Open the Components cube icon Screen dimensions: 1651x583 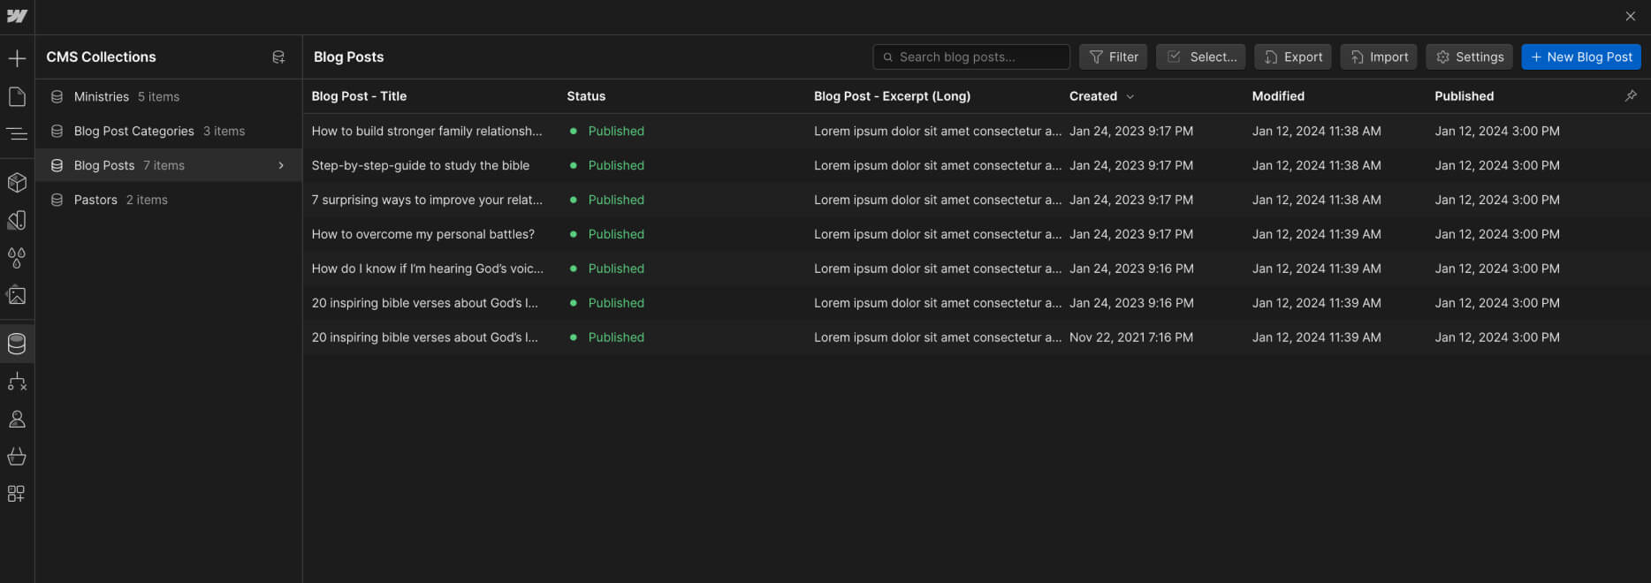(17, 182)
